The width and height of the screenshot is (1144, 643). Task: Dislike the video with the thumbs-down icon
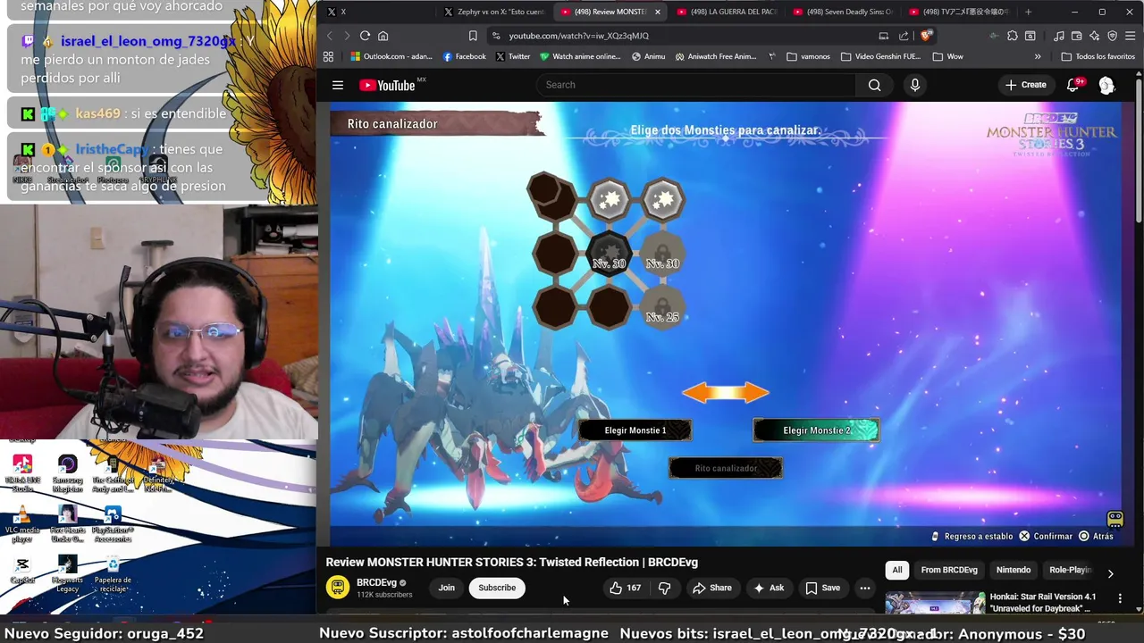(664, 588)
